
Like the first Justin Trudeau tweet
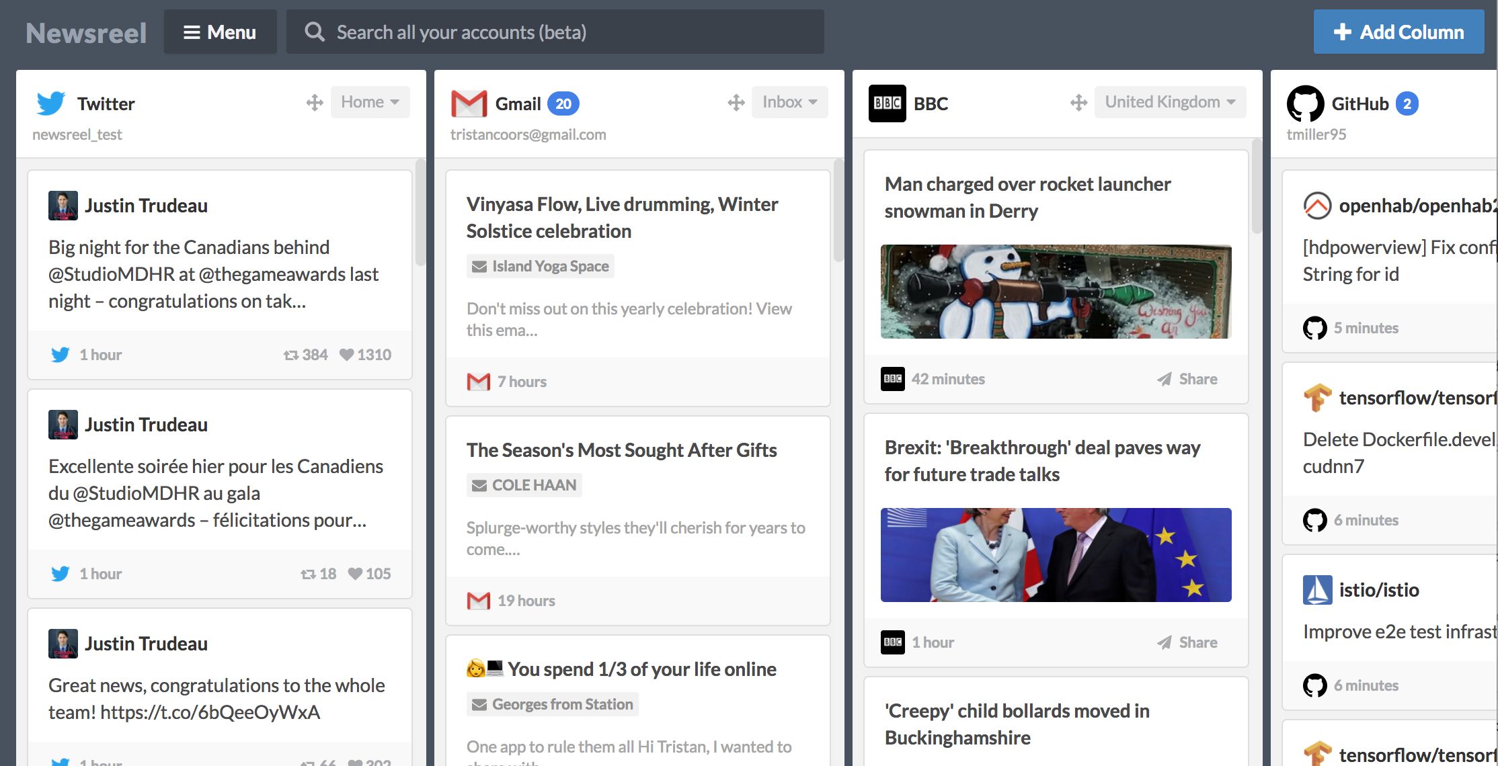(x=347, y=355)
